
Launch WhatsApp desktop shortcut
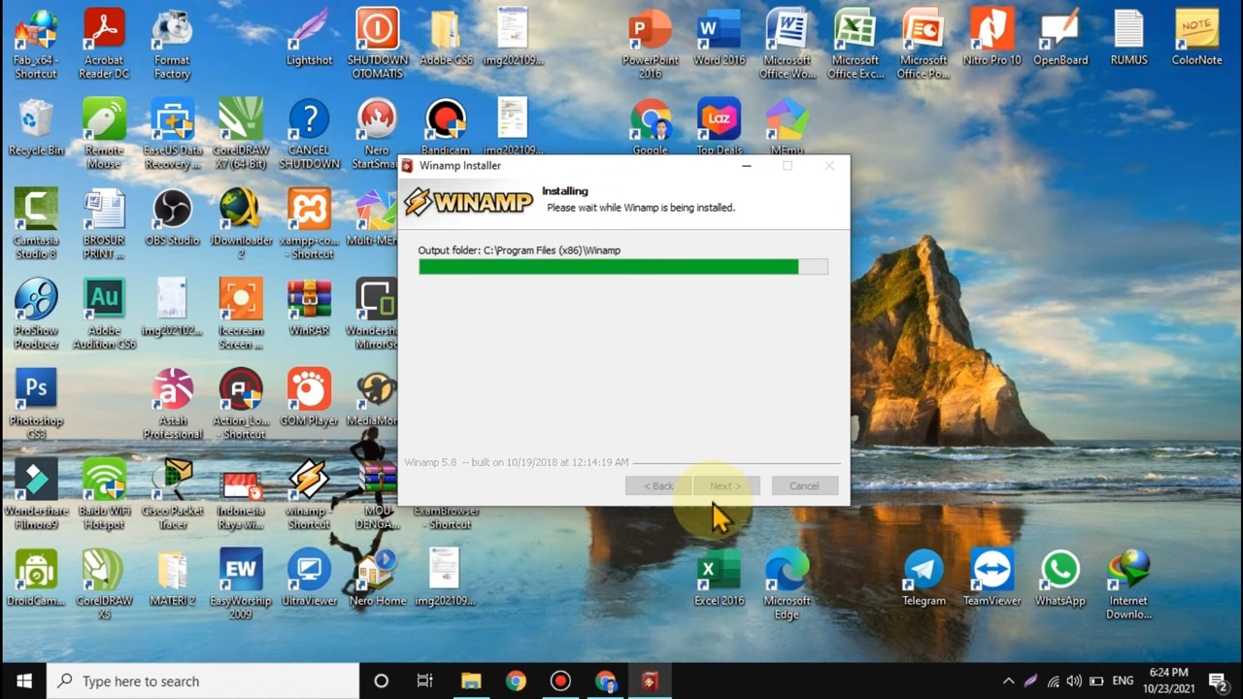[1059, 579]
